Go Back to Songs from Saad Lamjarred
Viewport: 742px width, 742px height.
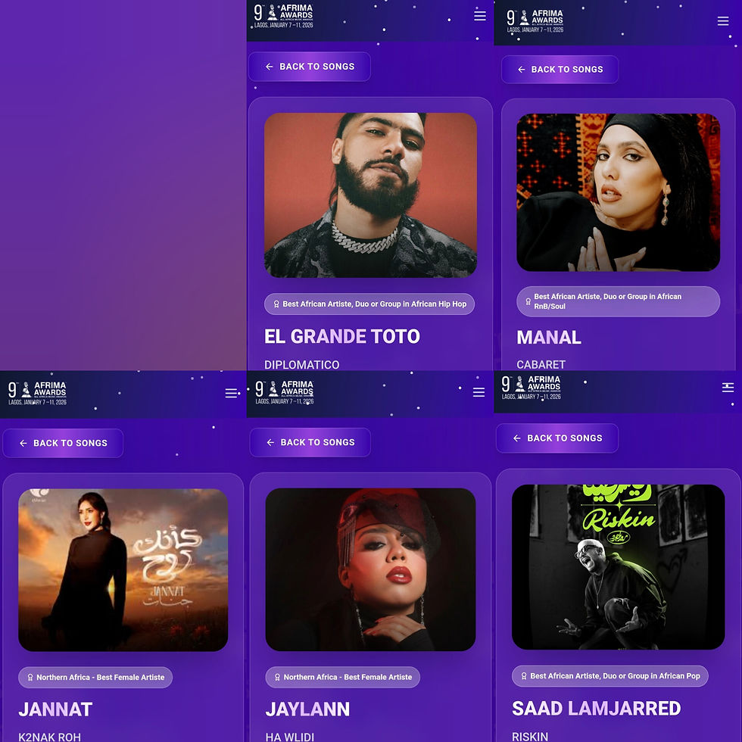pyautogui.click(x=557, y=438)
